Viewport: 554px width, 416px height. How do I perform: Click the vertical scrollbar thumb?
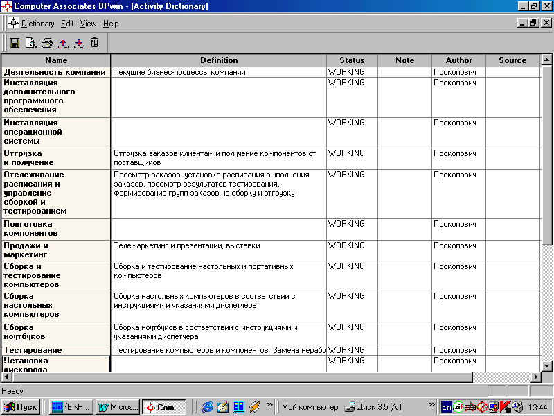[x=546, y=155]
